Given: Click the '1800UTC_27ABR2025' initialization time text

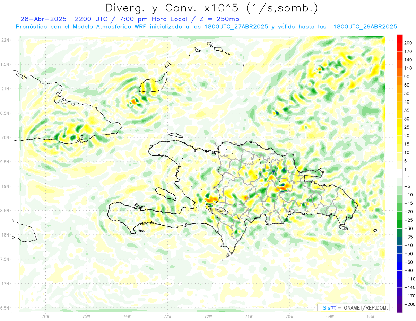Looking at the screenshot, I should (x=236, y=27).
